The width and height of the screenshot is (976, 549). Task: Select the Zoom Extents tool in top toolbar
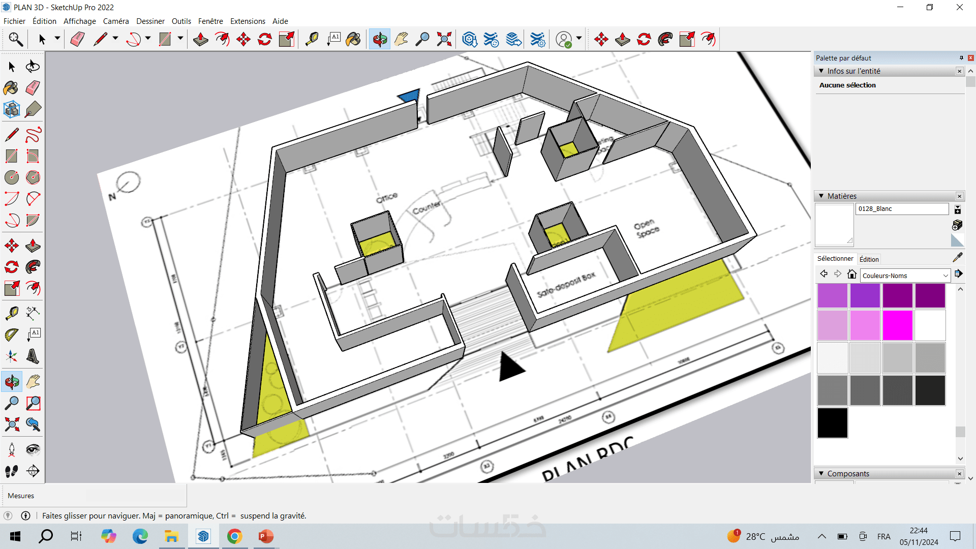point(444,39)
